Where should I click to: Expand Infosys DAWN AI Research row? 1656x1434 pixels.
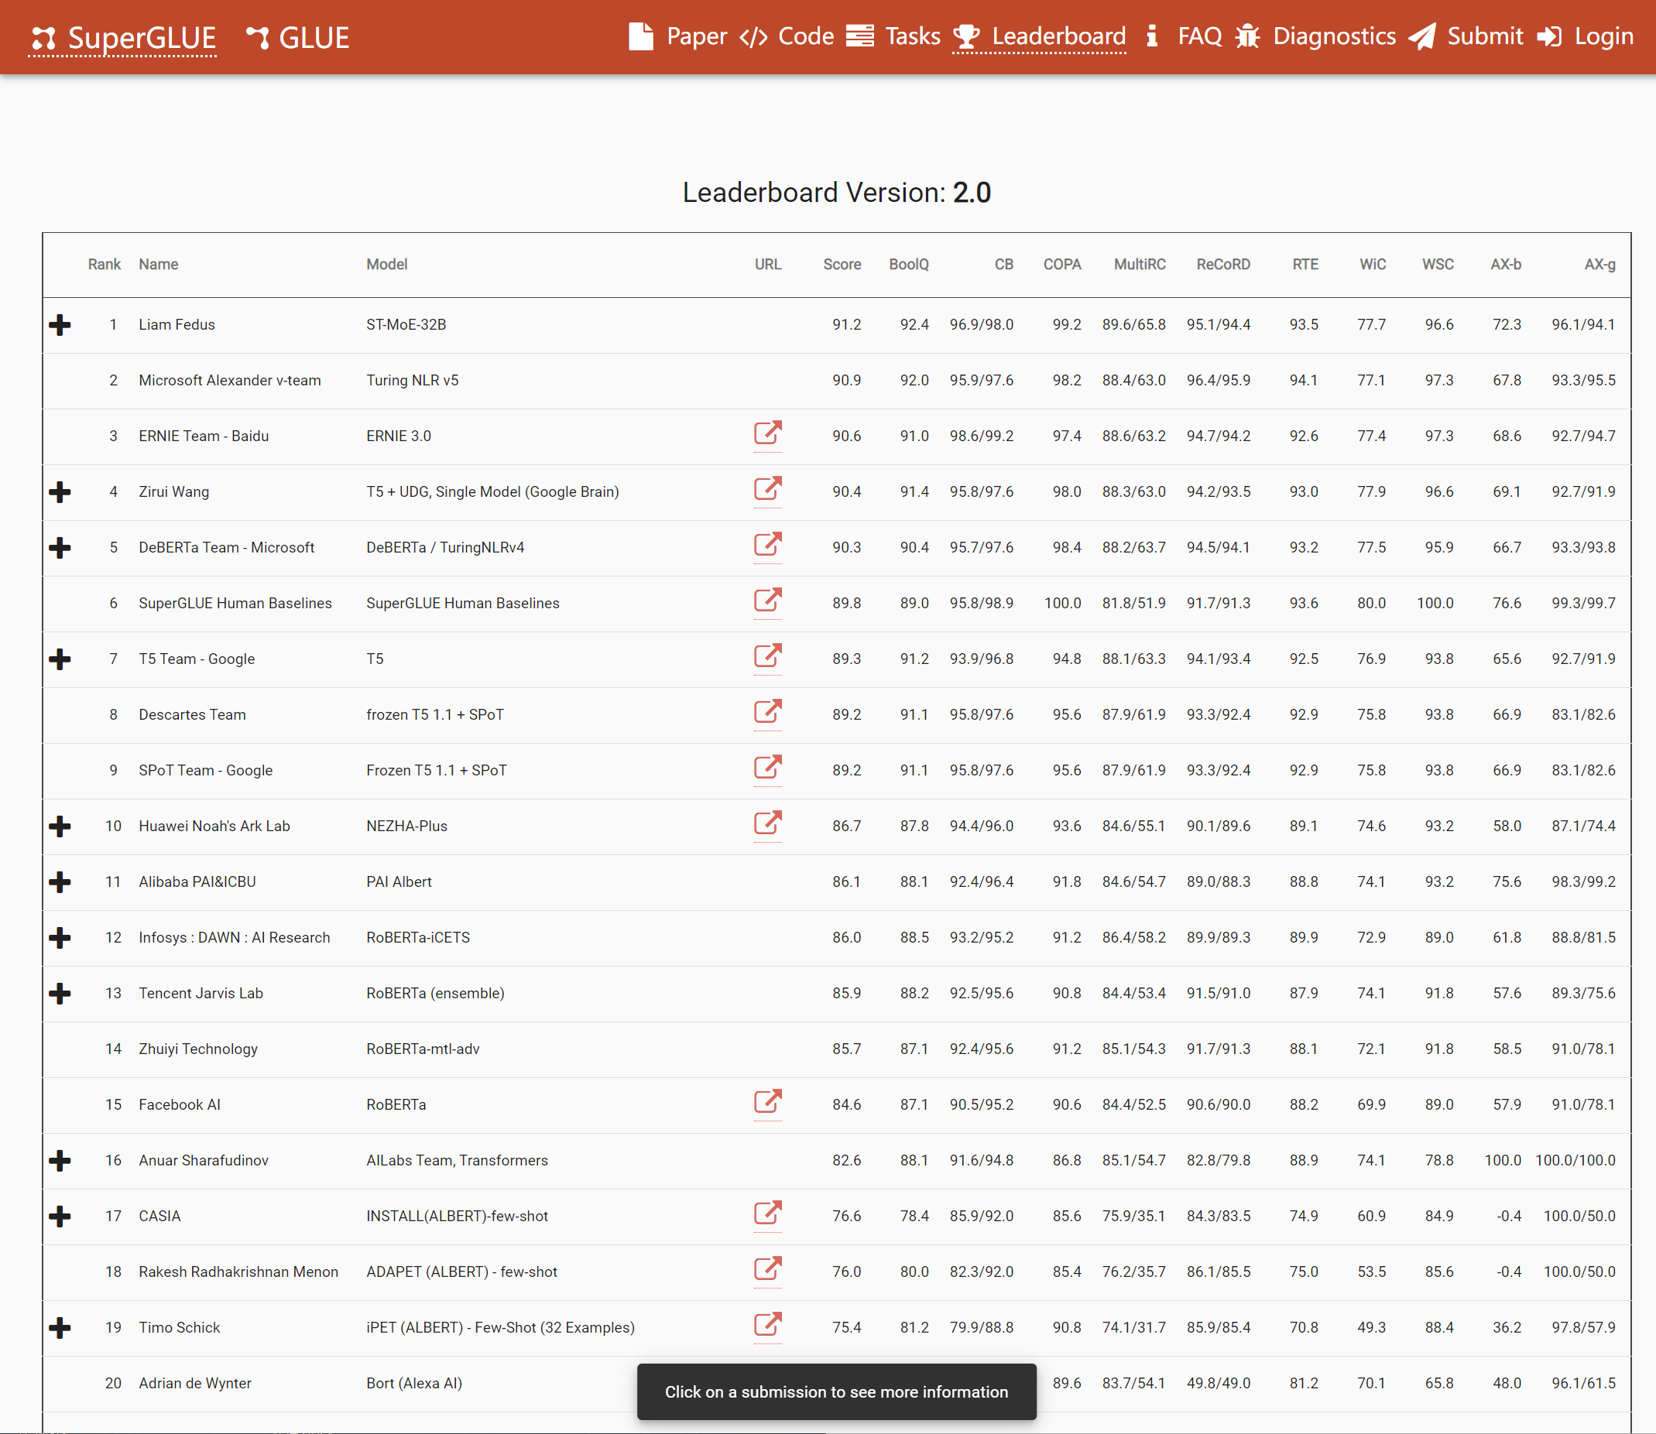(x=60, y=938)
